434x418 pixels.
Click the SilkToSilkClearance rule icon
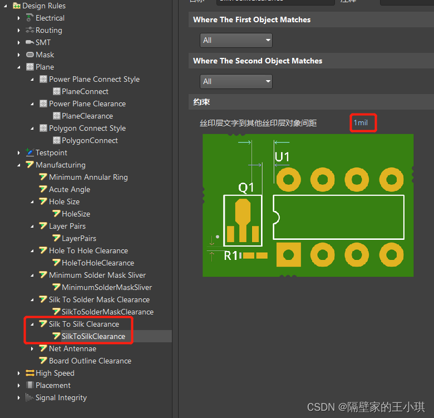coord(56,336)
